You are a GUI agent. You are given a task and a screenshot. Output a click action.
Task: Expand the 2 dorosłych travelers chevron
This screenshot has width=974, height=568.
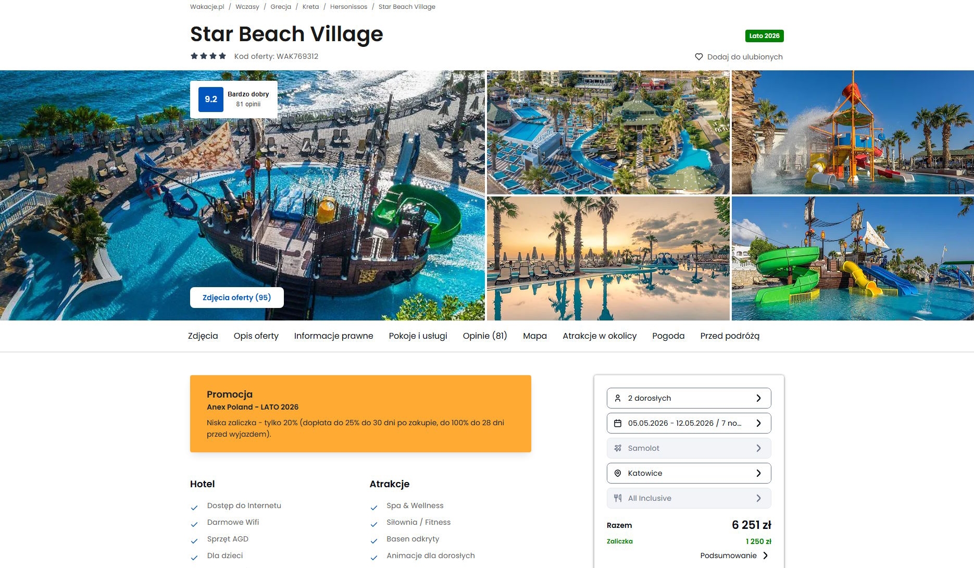[x=759, y=398]
